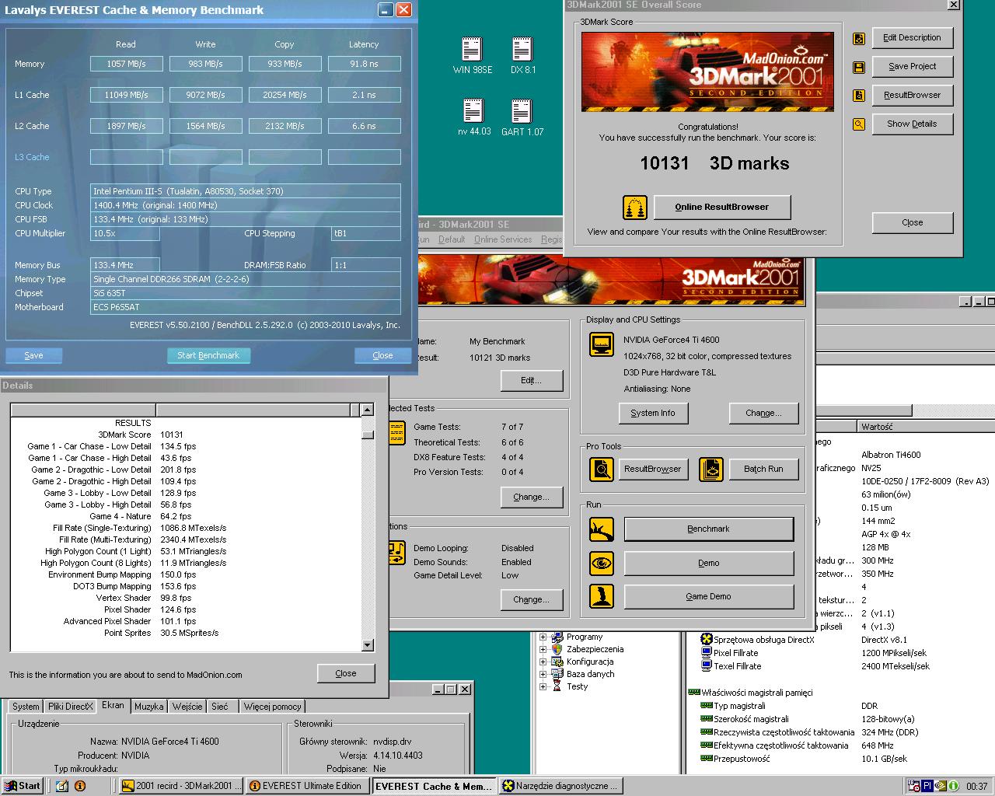Viewport: 995px width, 796px height.
Task: Switch to the Wejście tab
Action: tap(187, 707)
